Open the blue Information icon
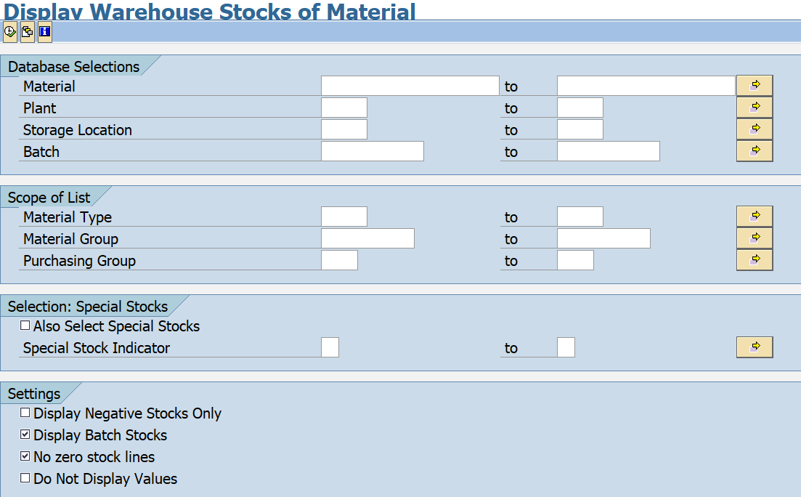Image resolution: width=801 pixels, height=497 pixels. coord(45,32)
